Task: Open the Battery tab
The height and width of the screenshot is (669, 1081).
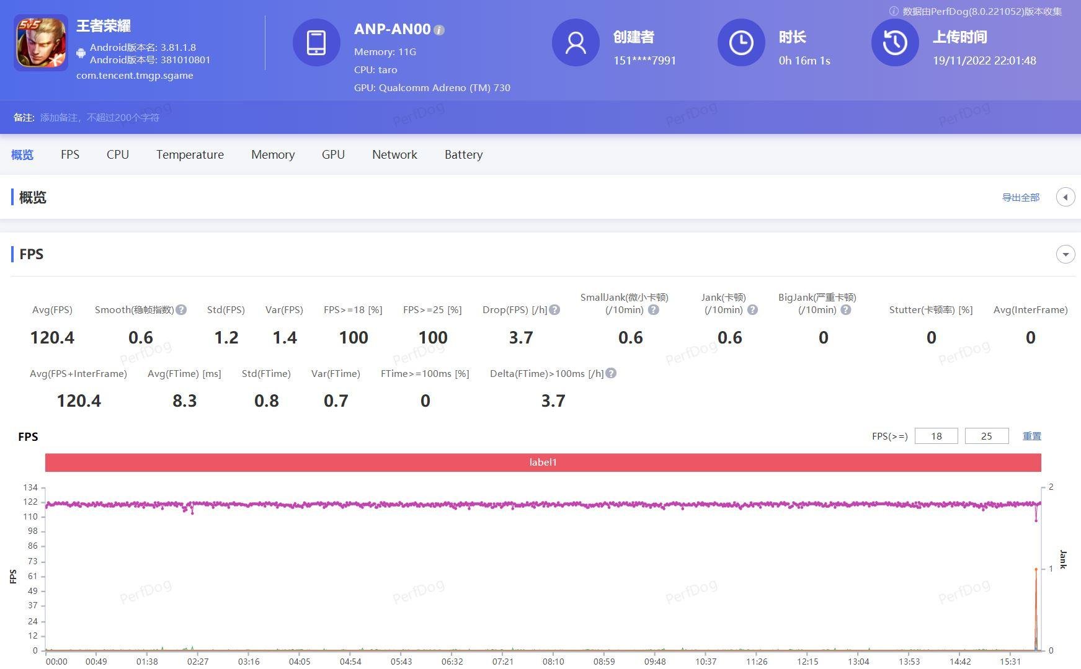Action: pyautogui.click(x=463, y=154)
